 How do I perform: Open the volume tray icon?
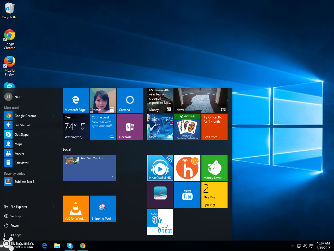coord(305,246)
